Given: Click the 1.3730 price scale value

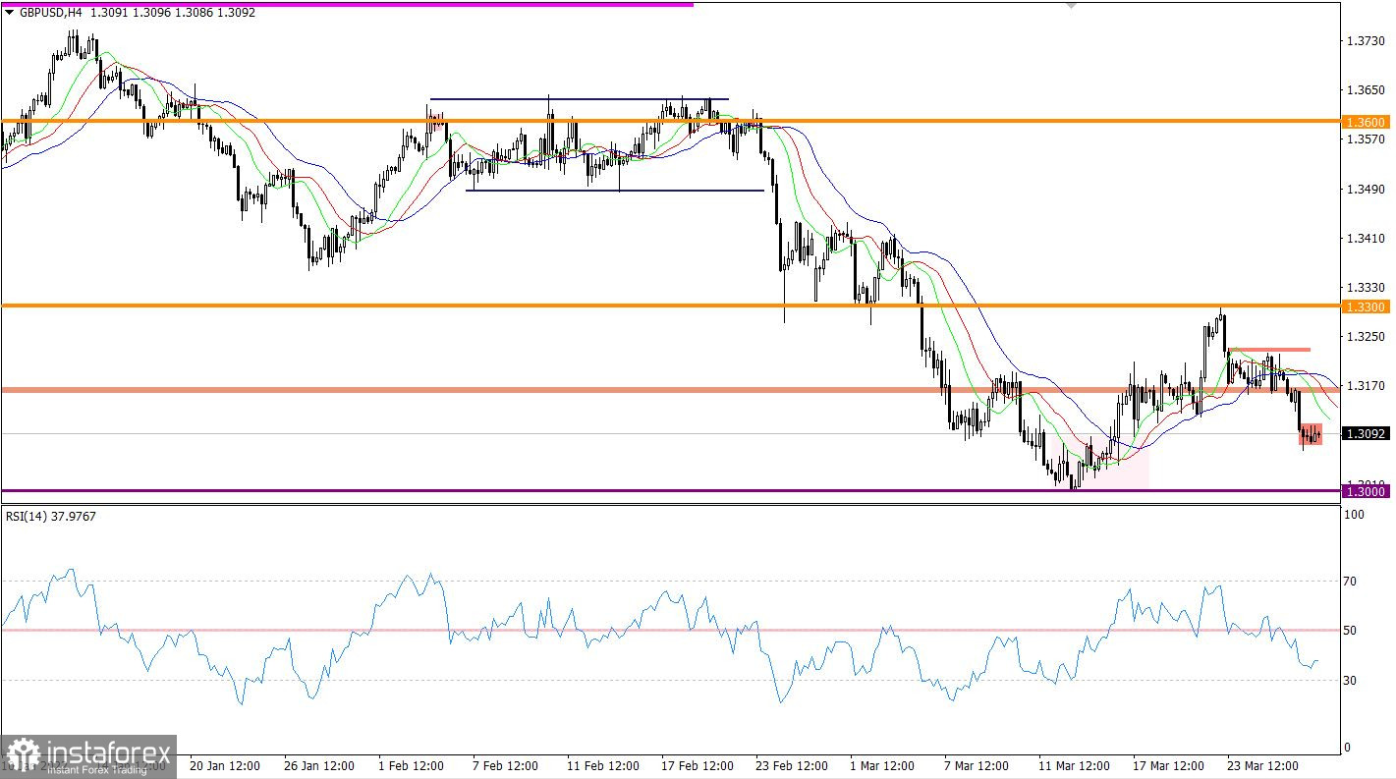Looking at the screenshot, I should coord(1367,41).
